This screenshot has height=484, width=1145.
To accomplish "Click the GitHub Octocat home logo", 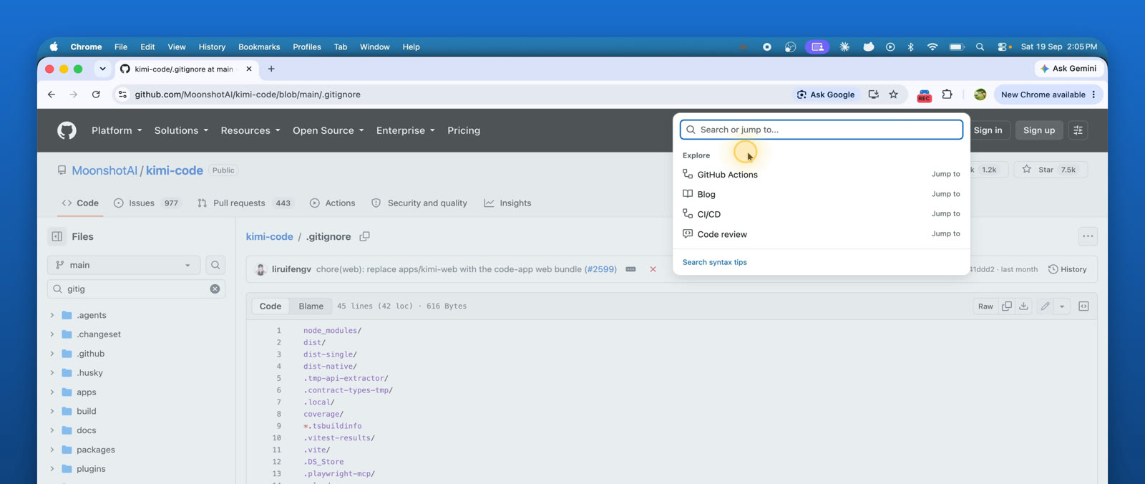I will pos(67,130).
